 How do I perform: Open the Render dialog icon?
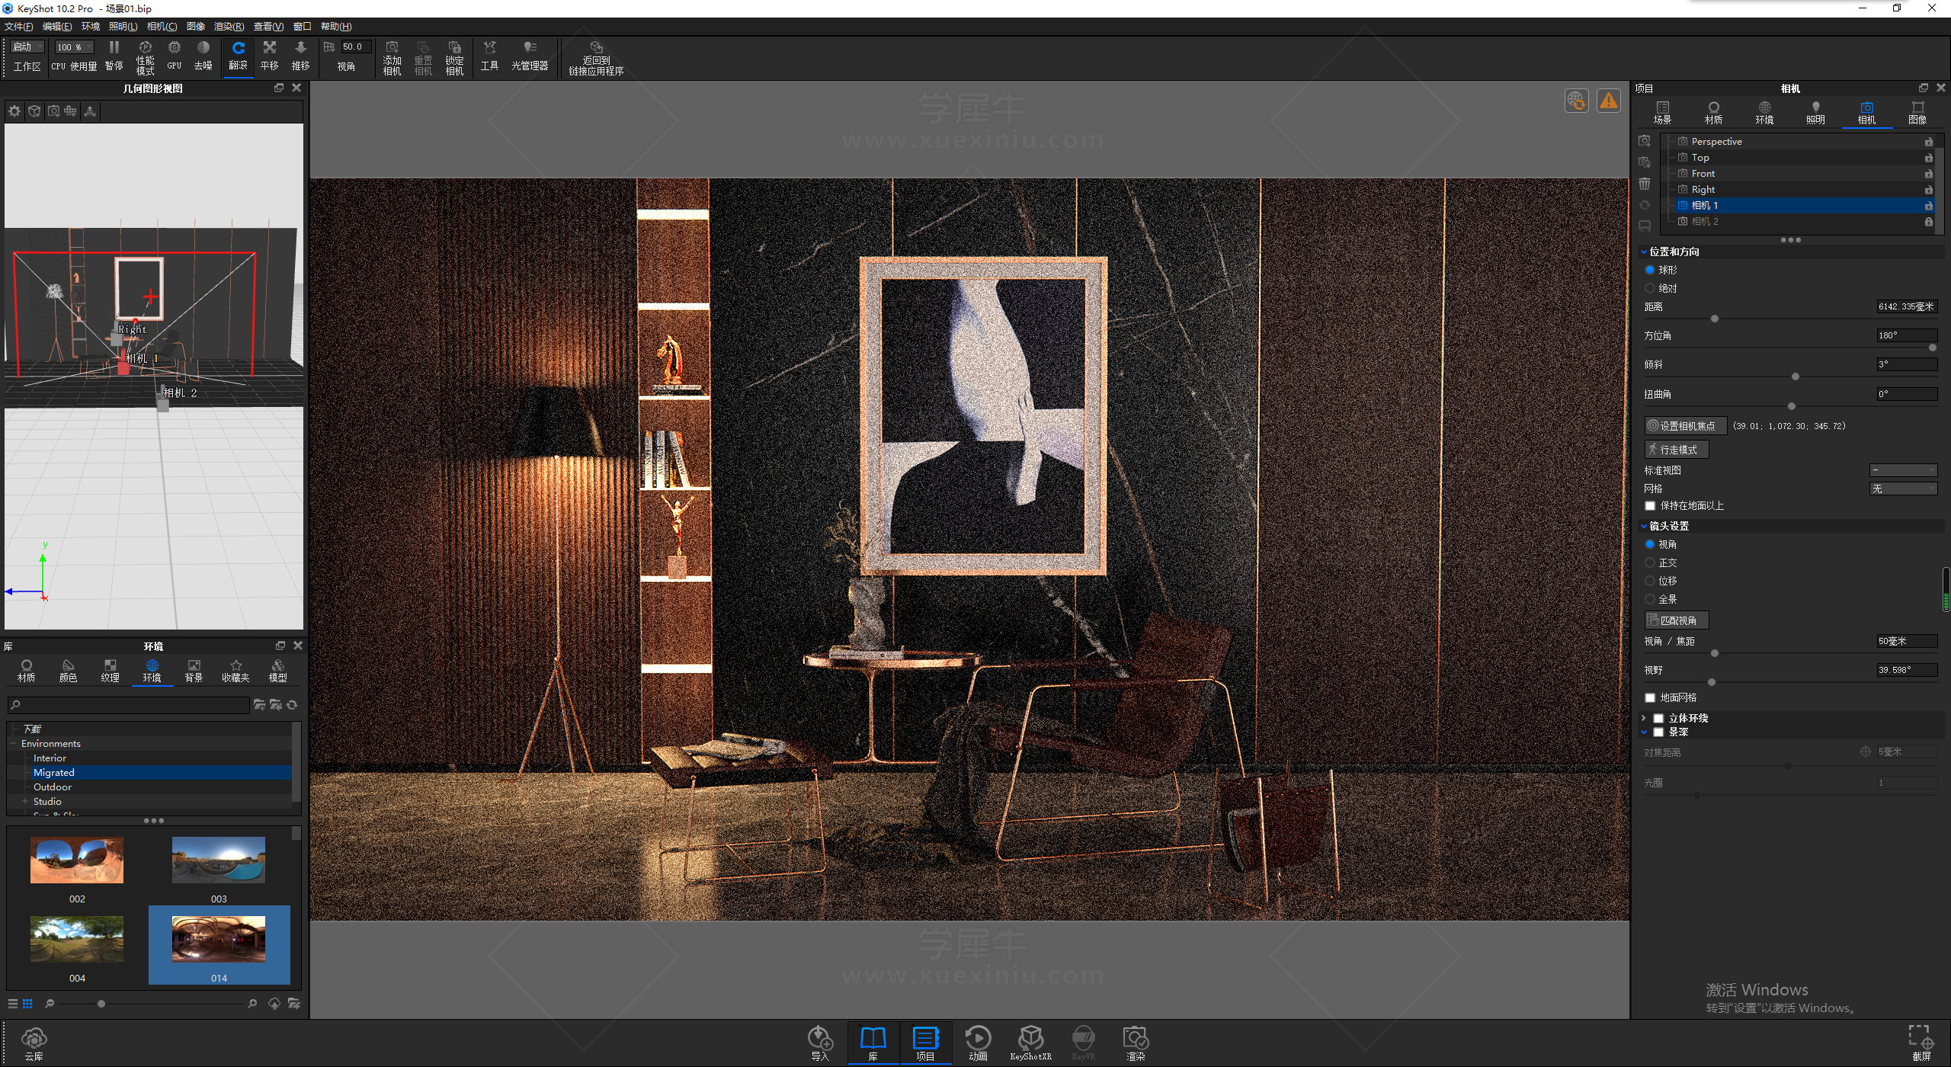click(1136, 1043)
